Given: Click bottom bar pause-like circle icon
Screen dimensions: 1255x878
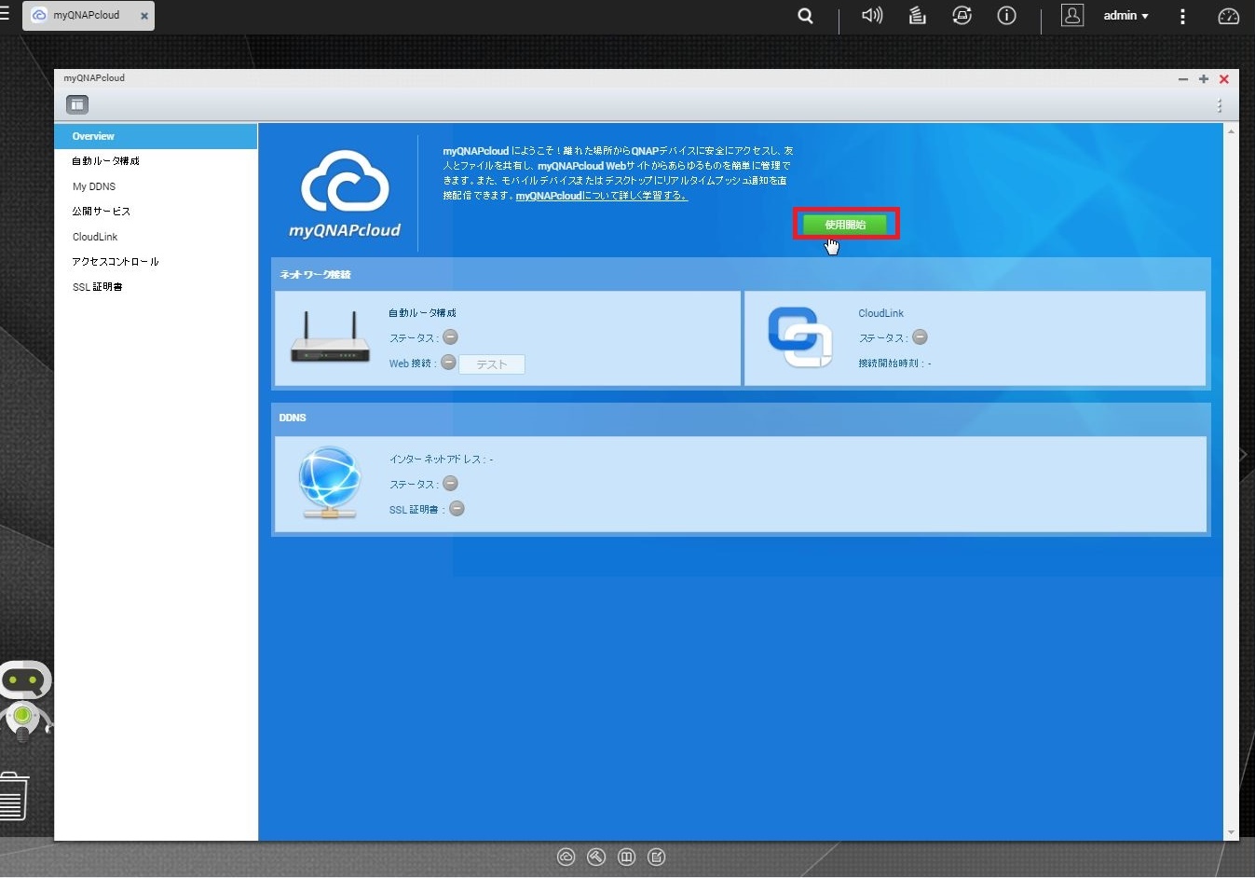Looking at the screenshot, I should pos(626,857).
